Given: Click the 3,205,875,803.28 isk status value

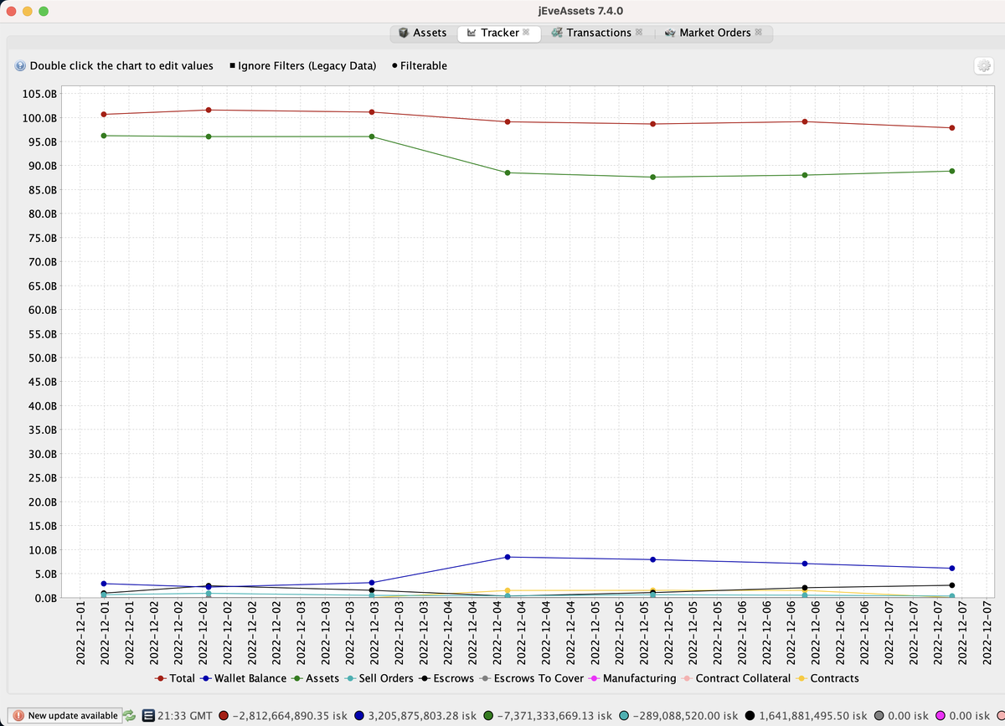Looking at the screenshot, I should tap(422, 715).
